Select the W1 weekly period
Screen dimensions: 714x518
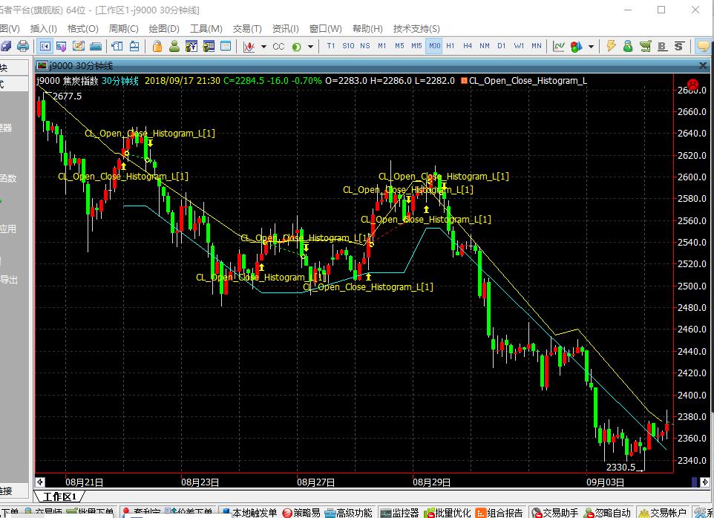pyautogui.click(x=519, y=46)
